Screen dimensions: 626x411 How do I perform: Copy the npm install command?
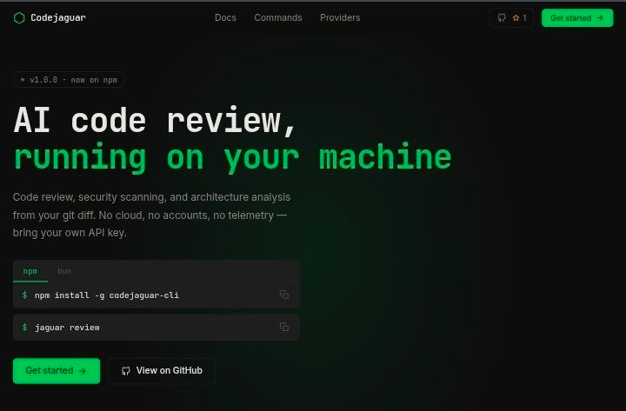coord(283,295)
